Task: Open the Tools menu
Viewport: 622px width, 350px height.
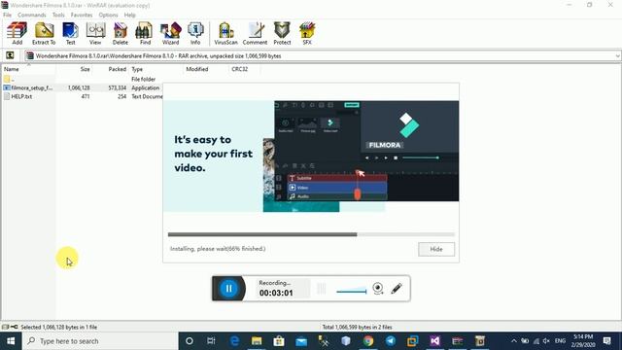Action: pyautogui.click(x=58, y=15)
